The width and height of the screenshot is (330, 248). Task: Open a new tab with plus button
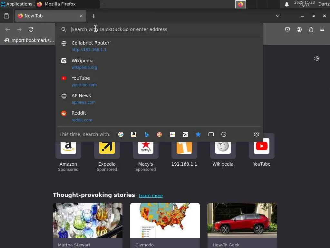pyautogui.click(x=93, y=16)
